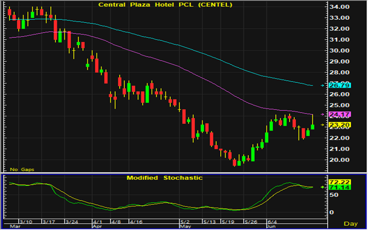This screenshot has width=368, height=230.
Task: Click the yellow 23.20 last price label
Action: [x=340, y=125]
